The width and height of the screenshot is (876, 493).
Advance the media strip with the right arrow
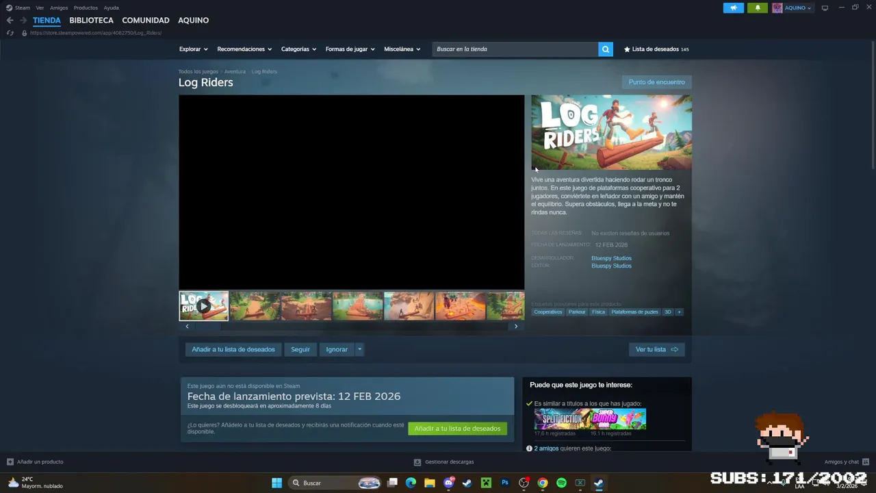click(x=516, y=327)
